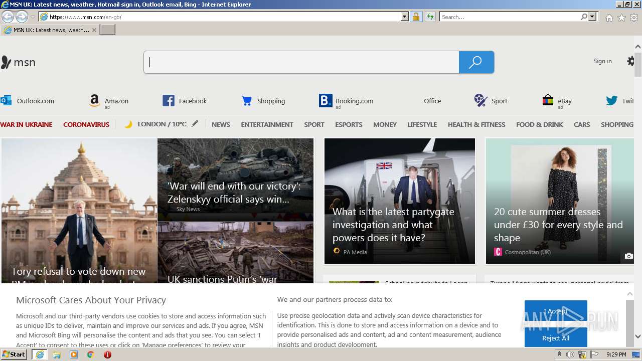The height and width of the screenshot is (361, 642).
Task: Open the Favorites star icon
Action: point(621,18)
